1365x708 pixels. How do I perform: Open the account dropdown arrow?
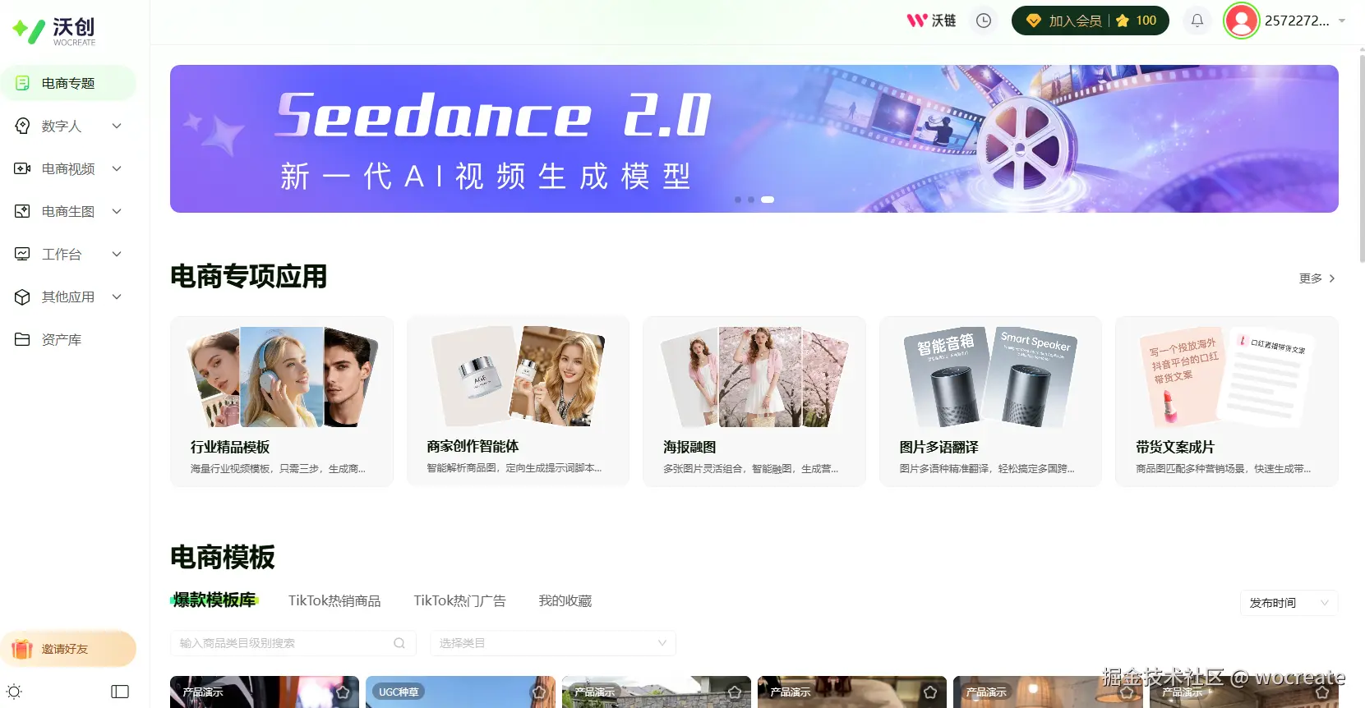point(1342,21)
